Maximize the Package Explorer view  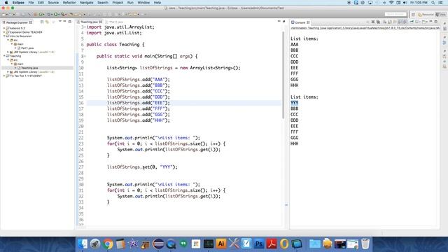point(70,22)
